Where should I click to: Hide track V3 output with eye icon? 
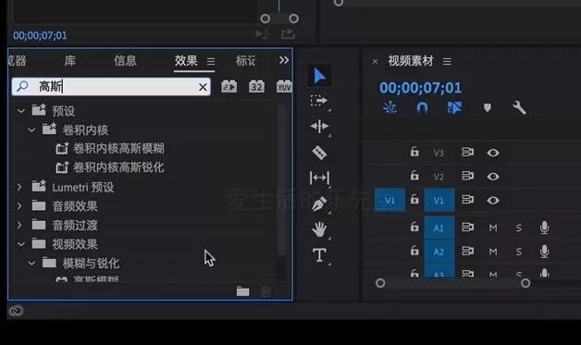[493, 153]
